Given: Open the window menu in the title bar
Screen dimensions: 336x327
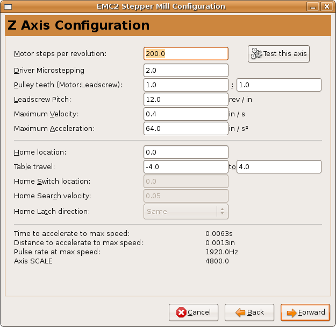Looking at the screenshot, I should click(6, 6).
